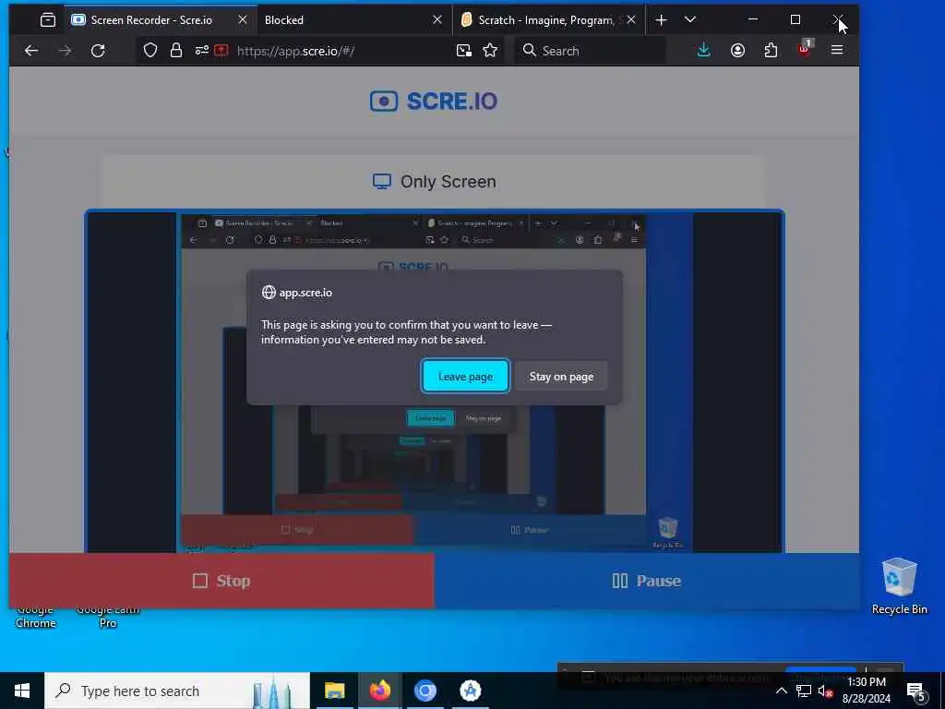945x709 pixels.
Task: Click the network status tray icon
Action: pos(804,691)
